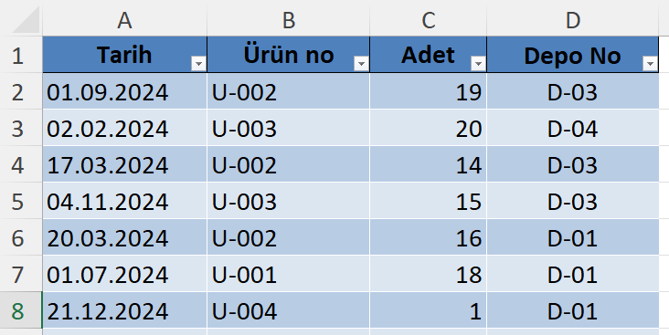Open the Adet filter dropdown
669x335 pixels.
coord(478,64)
